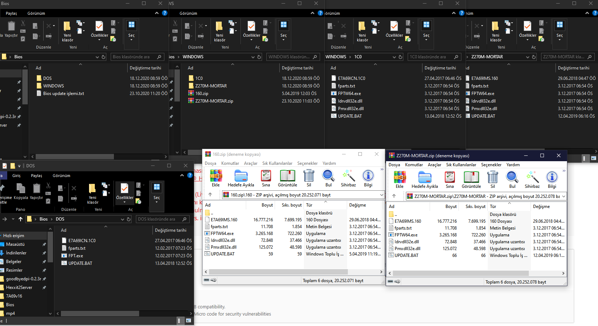
Task: Click Yeni klasör in Bios Explorer window
Action: pos(67,32)
